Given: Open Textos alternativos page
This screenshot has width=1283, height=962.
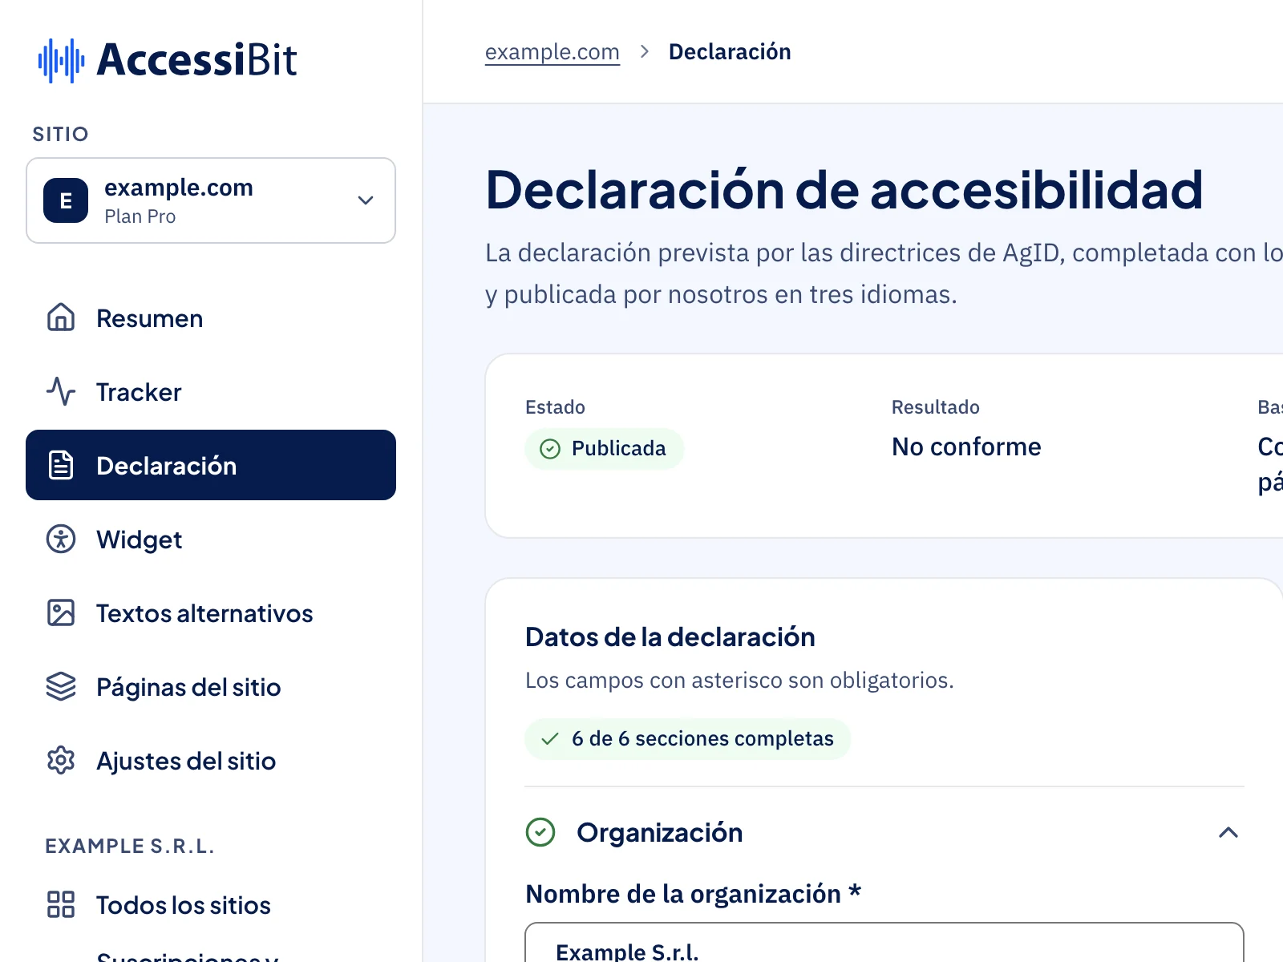Looking at the screenshot, I should tap(211, 612).
